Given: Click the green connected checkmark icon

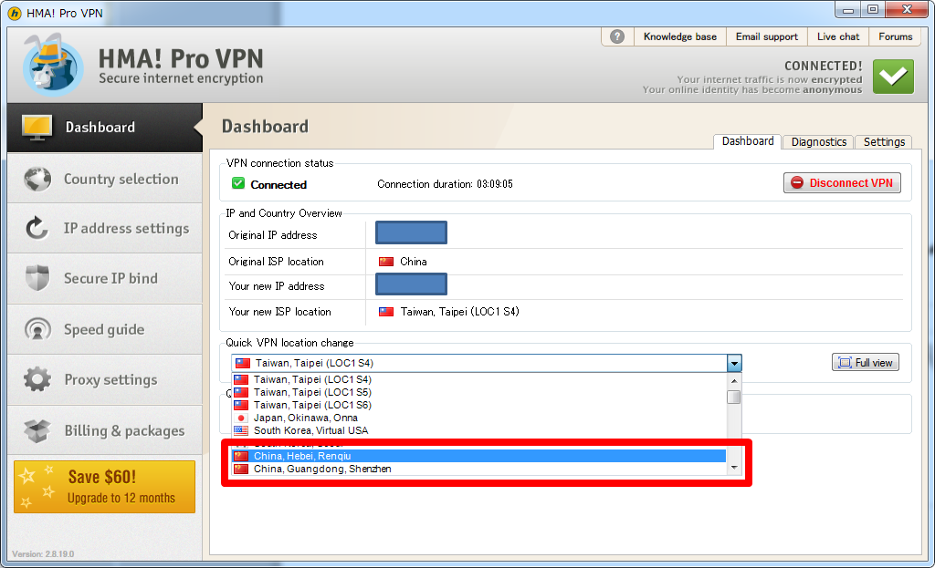Looking at the screenshot, I should pos(893,77).
